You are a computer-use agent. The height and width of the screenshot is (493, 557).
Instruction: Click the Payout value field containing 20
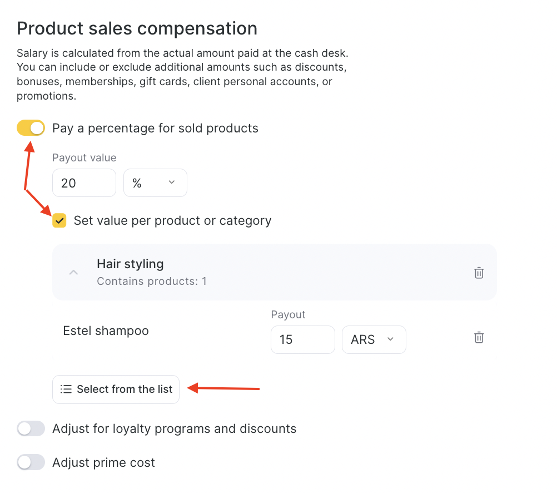pos(84,183)
